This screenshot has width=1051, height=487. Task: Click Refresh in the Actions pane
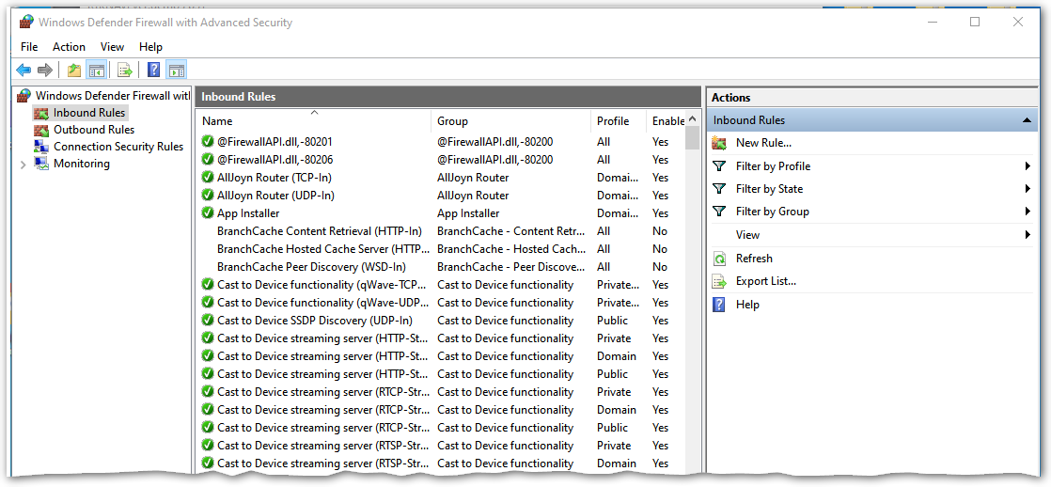point(754,259)
